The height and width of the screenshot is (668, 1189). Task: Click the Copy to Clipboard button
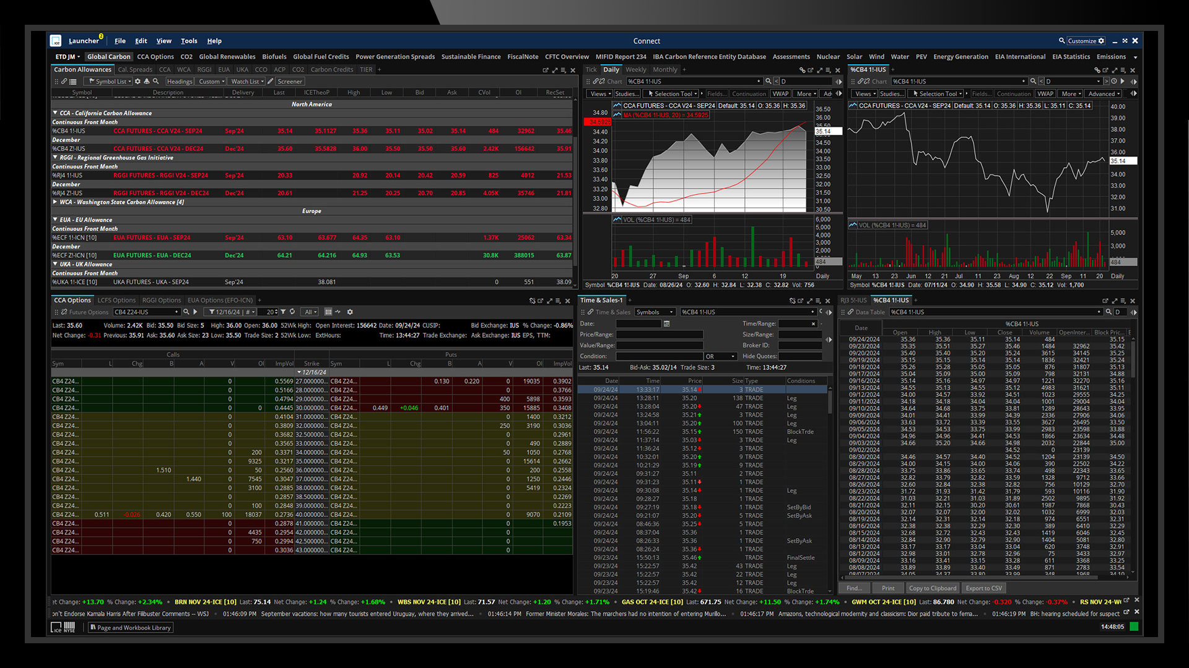pos(932,588)
